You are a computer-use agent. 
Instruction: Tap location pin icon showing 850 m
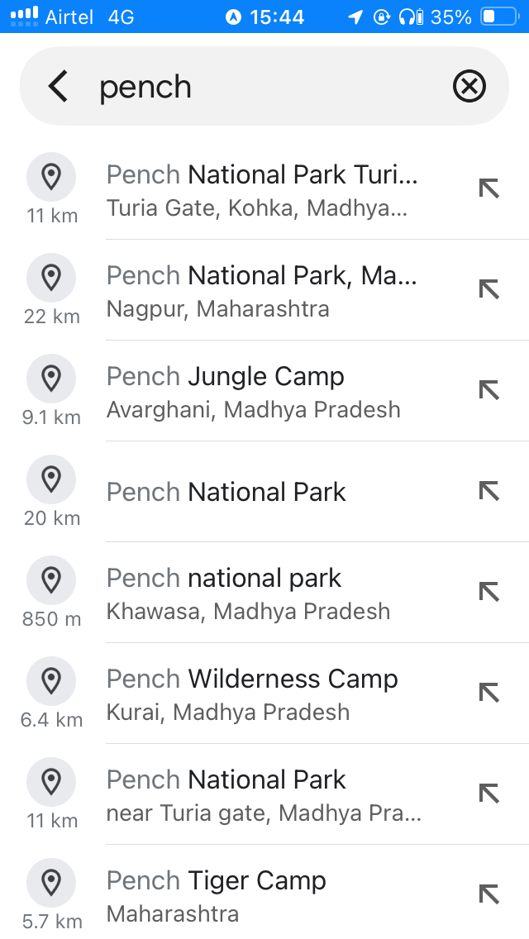click(x=51, y=580)
